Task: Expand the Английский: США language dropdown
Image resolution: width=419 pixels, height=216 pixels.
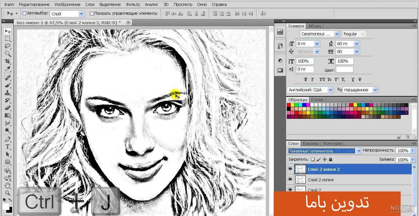Action: [x=310, y=90]
